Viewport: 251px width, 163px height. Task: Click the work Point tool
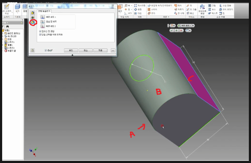coord(128,10)
